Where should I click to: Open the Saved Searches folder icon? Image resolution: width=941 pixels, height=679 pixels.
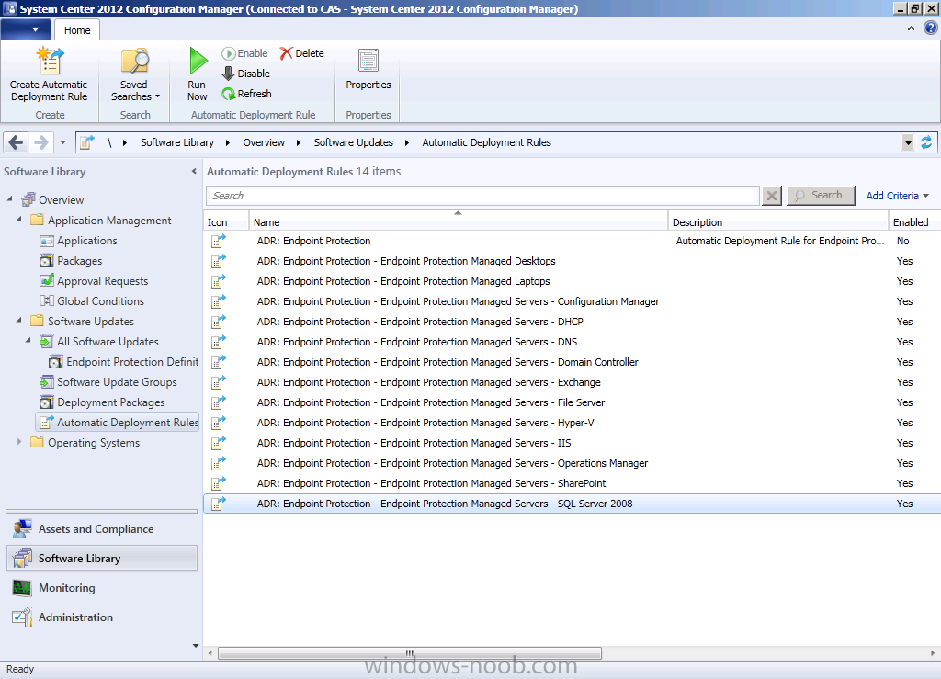point(134,62)
